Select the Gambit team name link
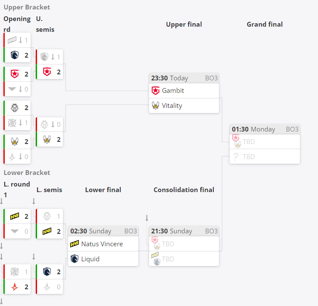The image size is (318, 306). click(x=173, y=91)
